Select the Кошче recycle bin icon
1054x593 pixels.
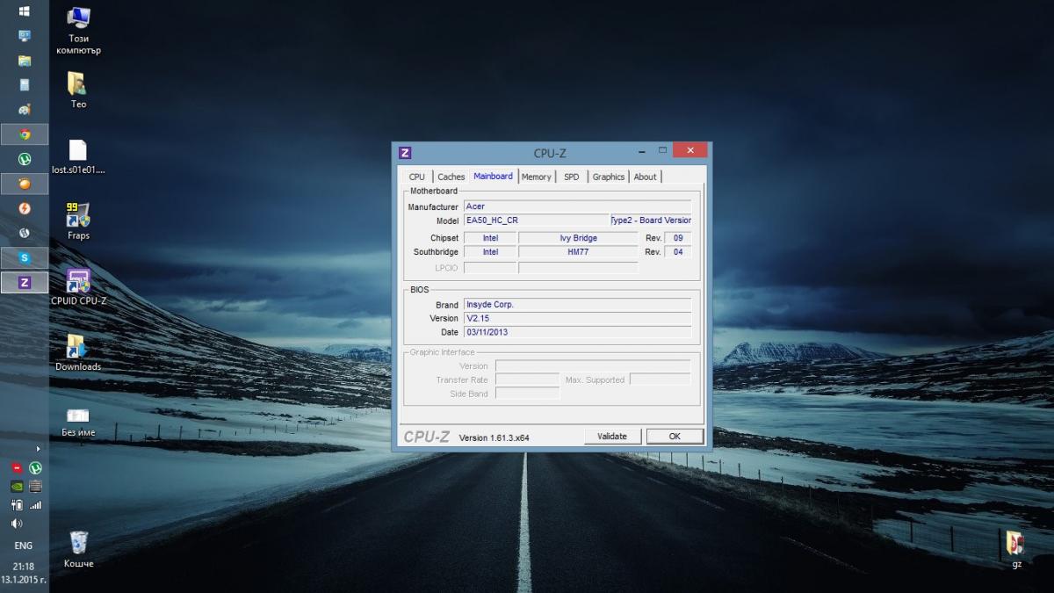tap(78, 549)
